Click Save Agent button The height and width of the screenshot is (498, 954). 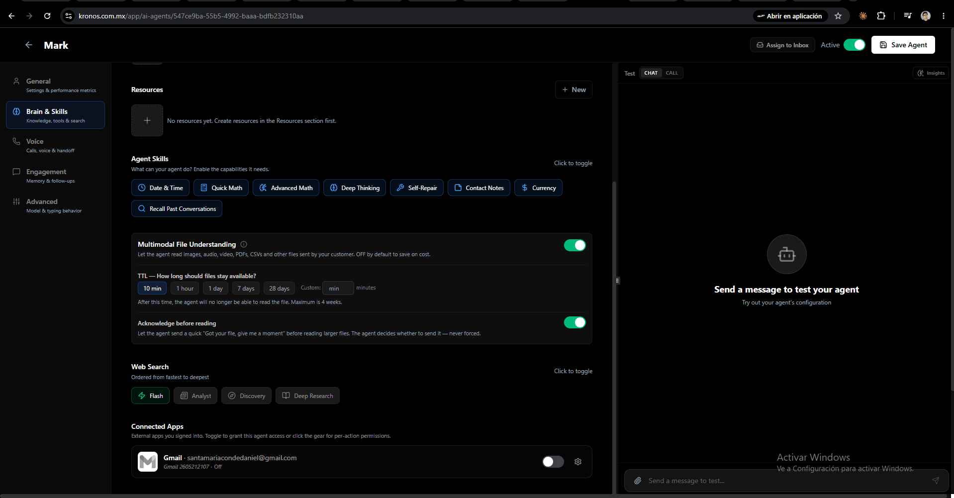(903, 45)
